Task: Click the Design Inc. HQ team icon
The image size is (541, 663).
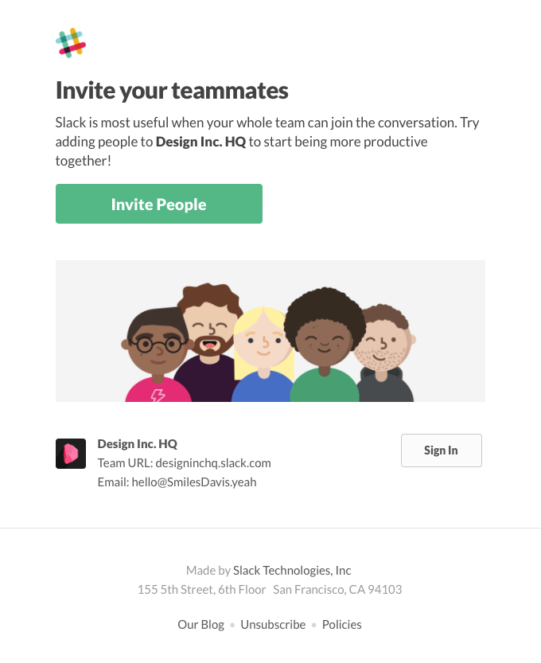Action: (x=71, y=454)
